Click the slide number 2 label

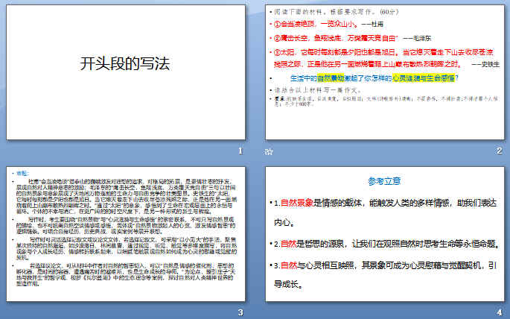point(500,151)
